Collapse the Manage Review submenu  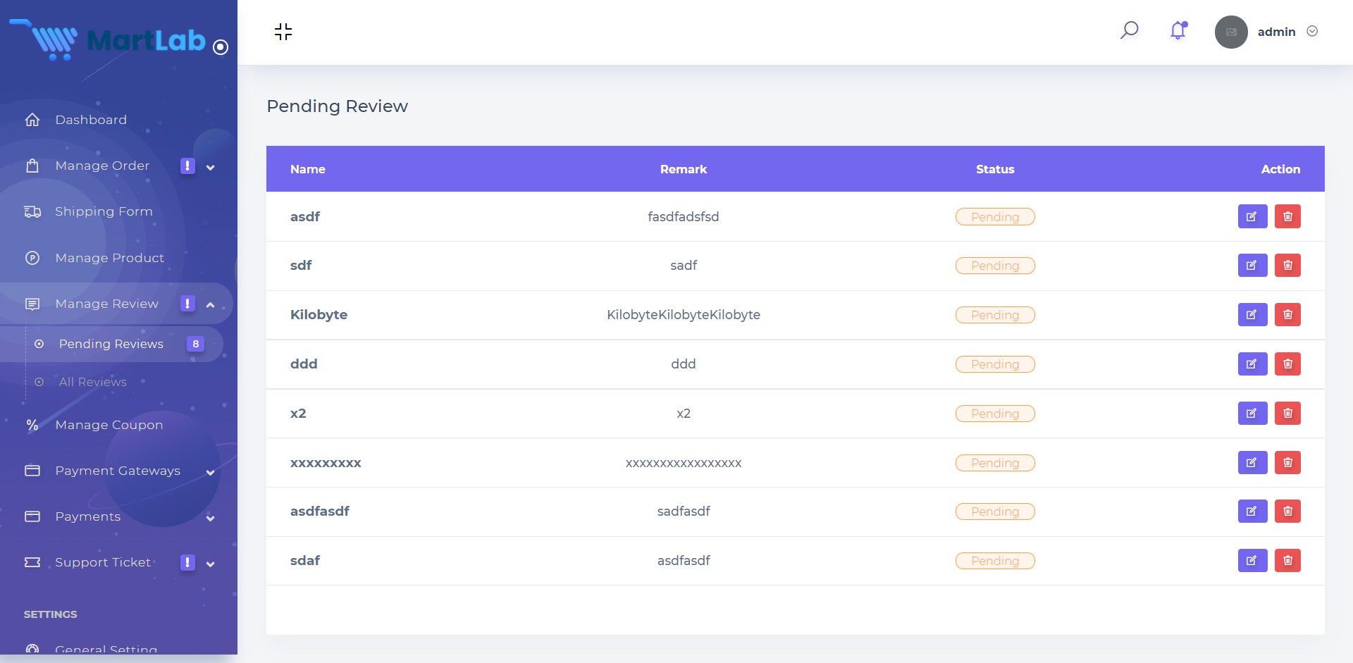pyautogui.click(x=210, y=304)
